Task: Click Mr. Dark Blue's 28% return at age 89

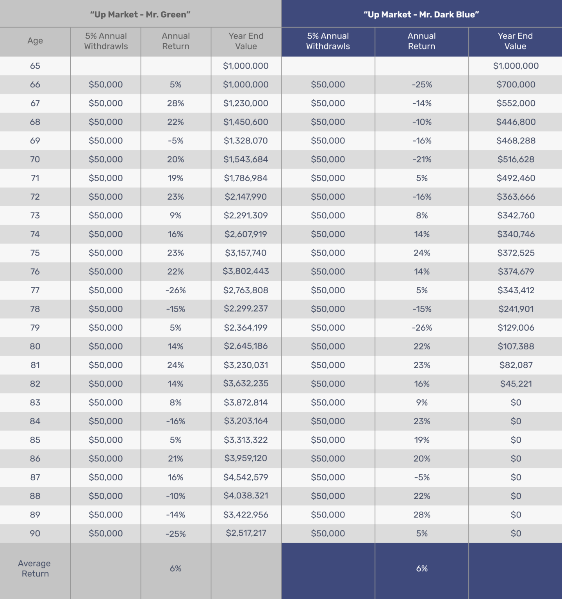Action: click(x=422, y=515)
